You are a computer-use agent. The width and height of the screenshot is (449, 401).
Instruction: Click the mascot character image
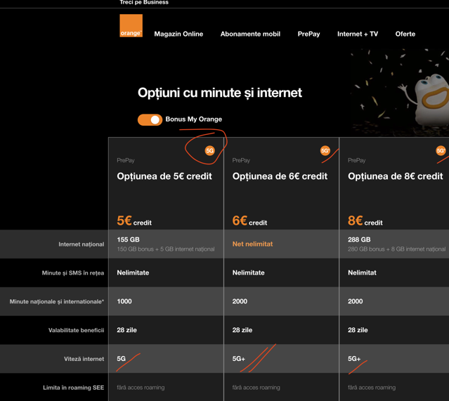427,98
